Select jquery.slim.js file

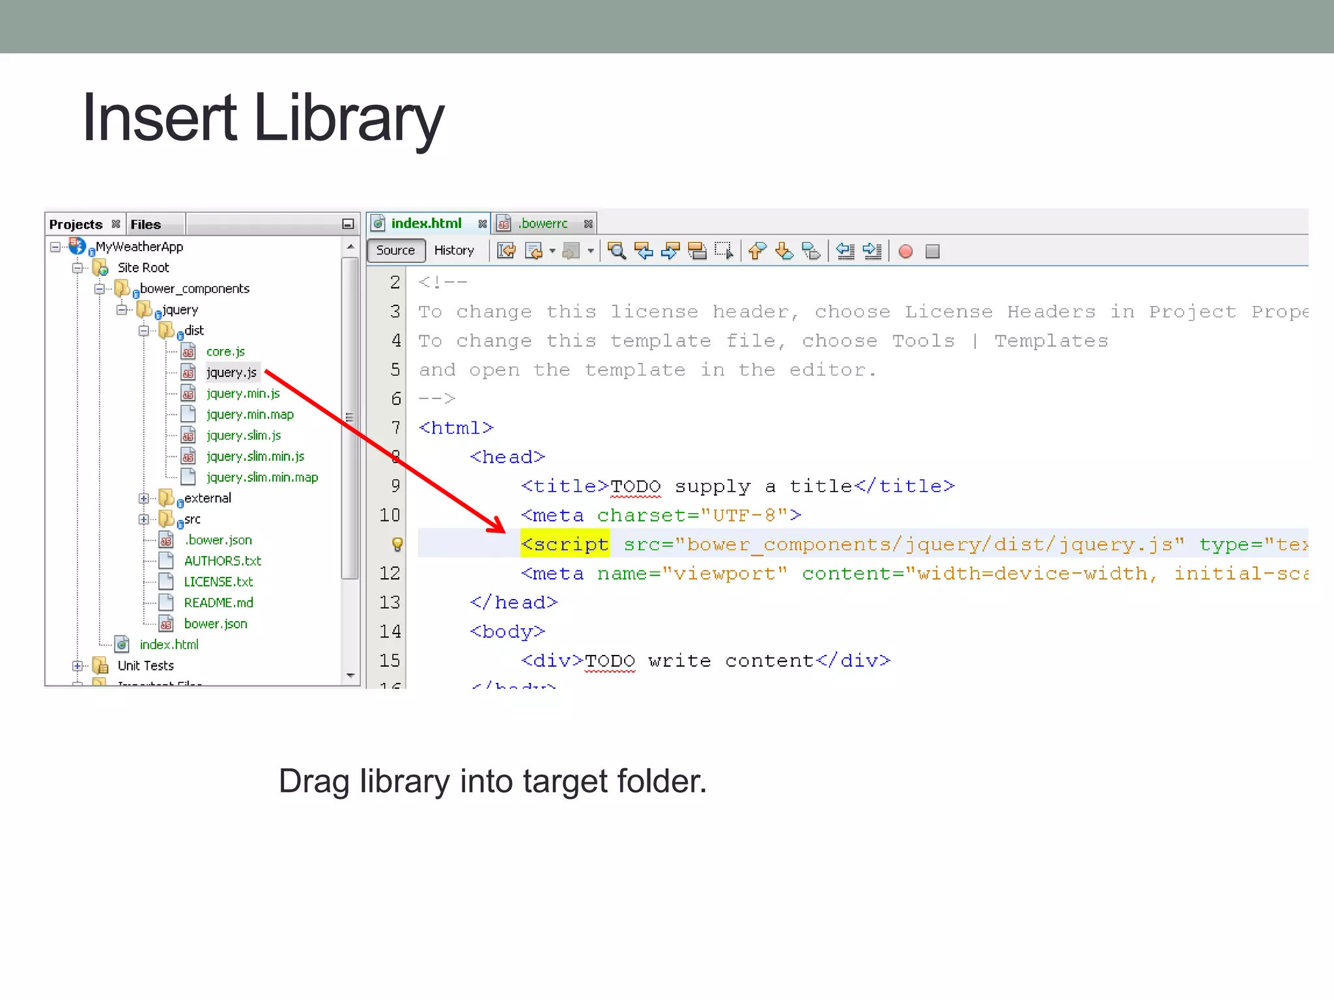(x=244, y=435)
